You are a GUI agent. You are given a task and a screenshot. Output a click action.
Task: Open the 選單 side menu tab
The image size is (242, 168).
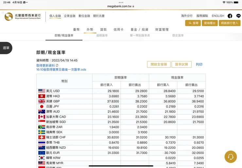point(6,48)
